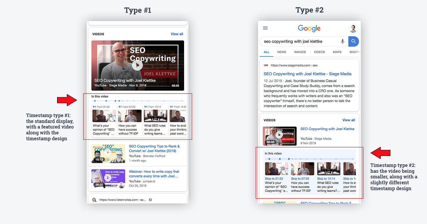Screen dimensions: 427x224
Task: Click the listennotes.com URL link
Action: (122, 200)
